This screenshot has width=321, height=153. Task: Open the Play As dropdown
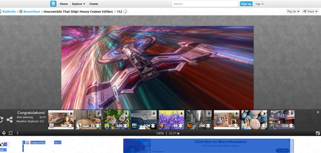tap(293, 11)
